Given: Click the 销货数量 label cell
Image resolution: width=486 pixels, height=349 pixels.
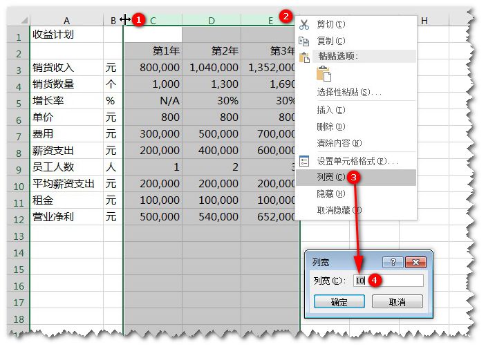Looking at the screenshot, I should [x=66, y=84].
